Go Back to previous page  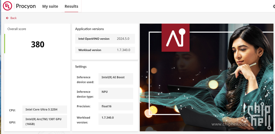click(11, 18)
